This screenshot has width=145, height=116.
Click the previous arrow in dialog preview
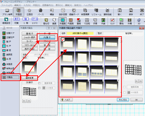(137, 81)
